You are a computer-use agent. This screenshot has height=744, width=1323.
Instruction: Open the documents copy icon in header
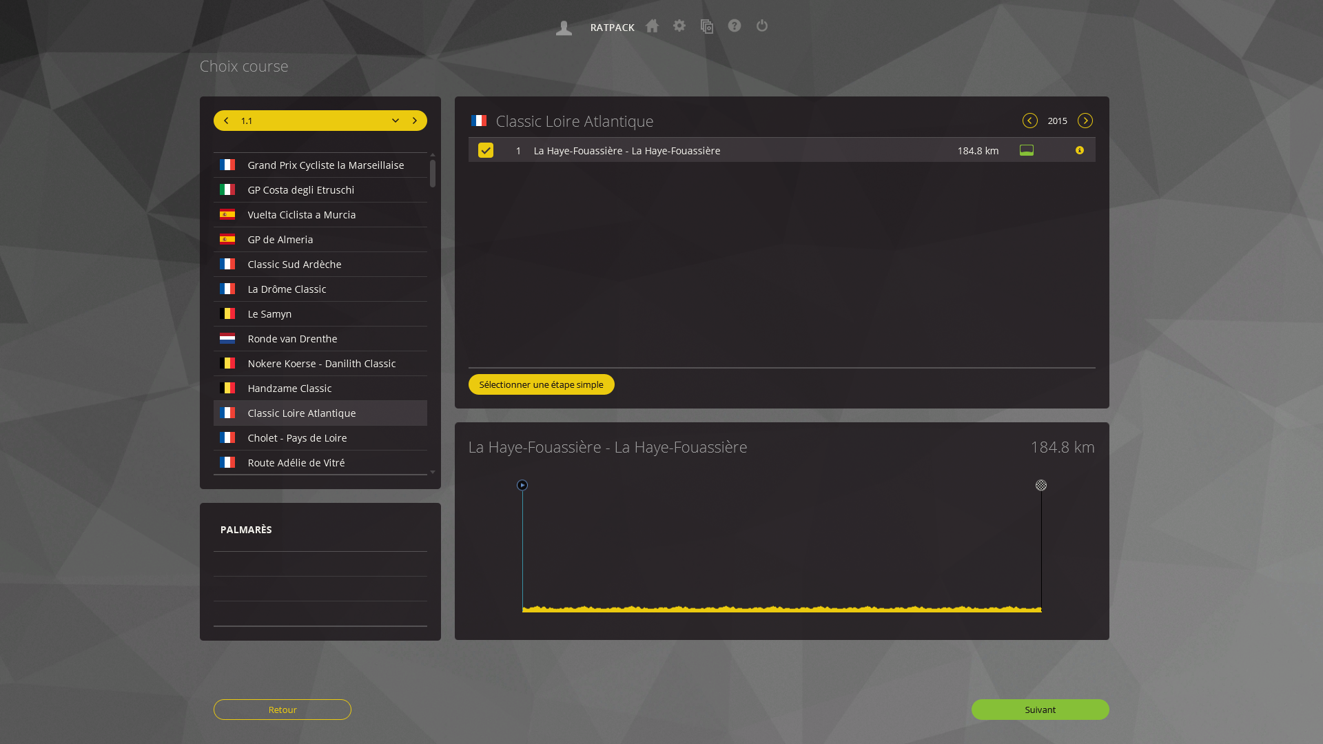[707, 26]
